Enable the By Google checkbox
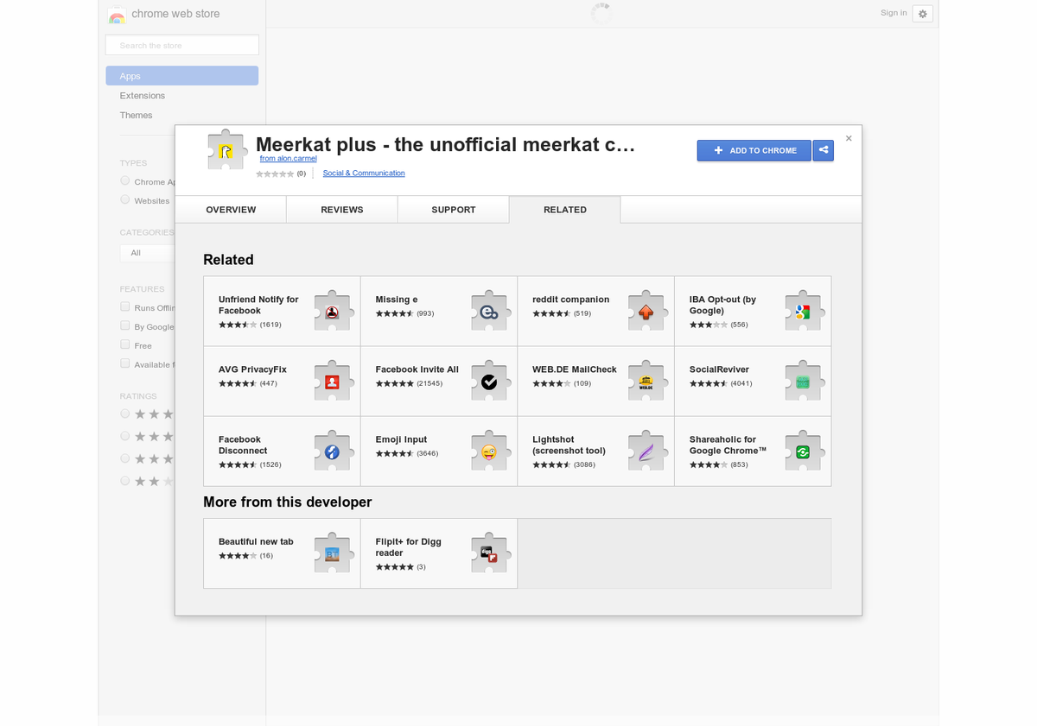Viewport: 1037px width, 726px height. tap(125, 325)
